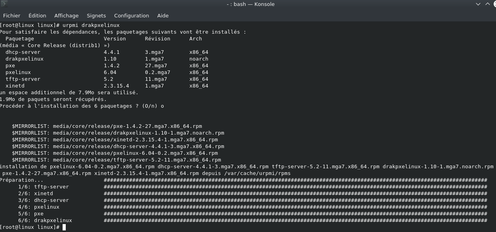Image resolution: width=496 pixels, height=232 pixels.
Task: Click the 'dhcp-server' package name in table
Action: (23, 52)
